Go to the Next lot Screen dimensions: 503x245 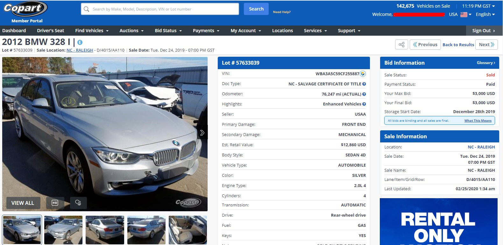(x=486, y=45)
